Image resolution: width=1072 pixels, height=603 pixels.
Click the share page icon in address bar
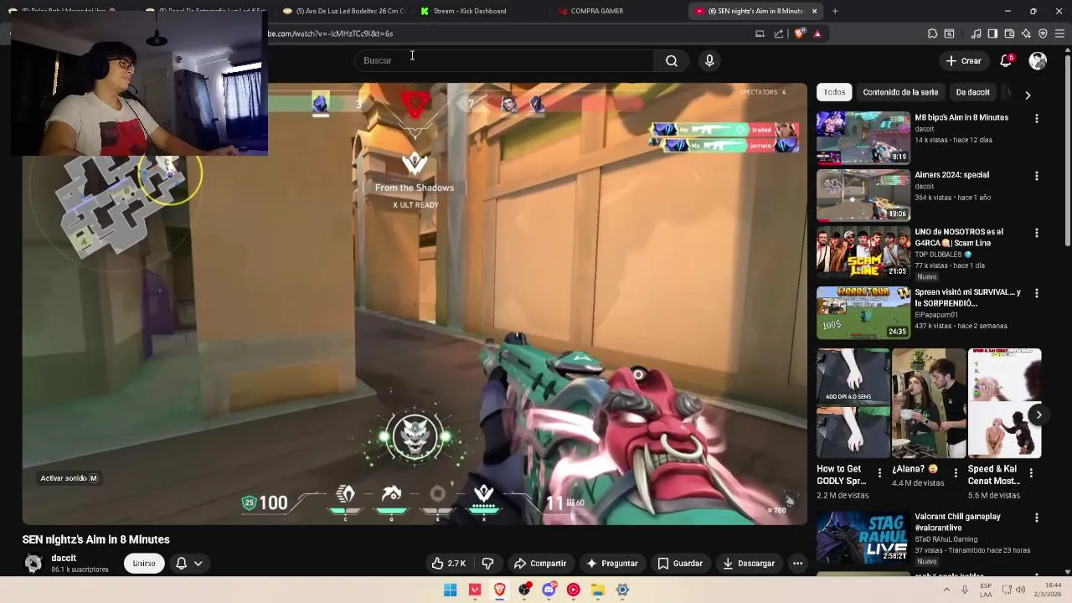pos(779,33)
